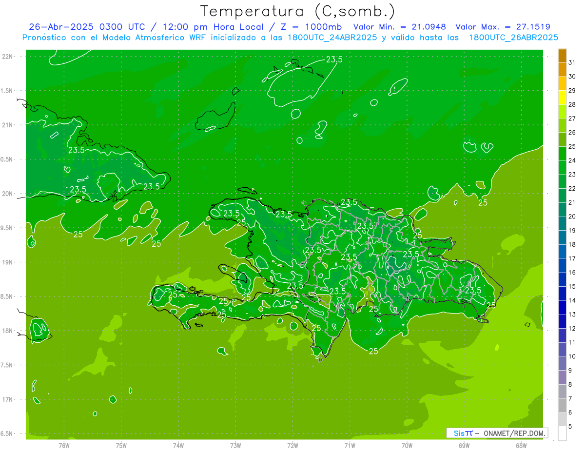The width and height of the screenshot is (585, 452).
Task: Click the "17N" latitude label
Action: pyautogui.click(x=8, y=399)
